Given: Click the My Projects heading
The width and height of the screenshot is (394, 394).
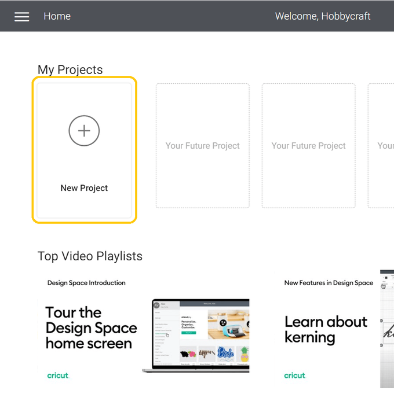Looking at the screenshot, I should (70, 70).
